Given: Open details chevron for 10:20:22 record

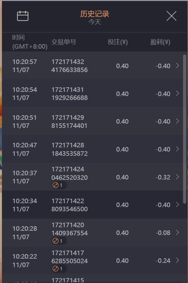Looking at the screenshot, I should [x=177, y=260].
